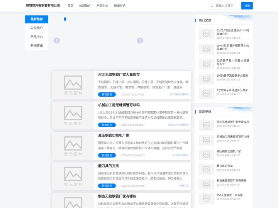
Task: Open 液压钢管切割机厂家 in 刚刚更新 list
Action: click(229, 151)
